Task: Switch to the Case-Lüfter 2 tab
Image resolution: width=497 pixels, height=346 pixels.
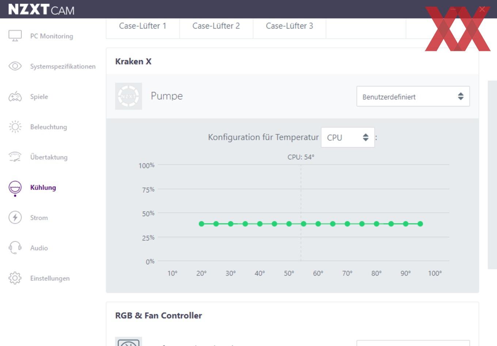Action: pyautogui.click(x=216, y=26)
